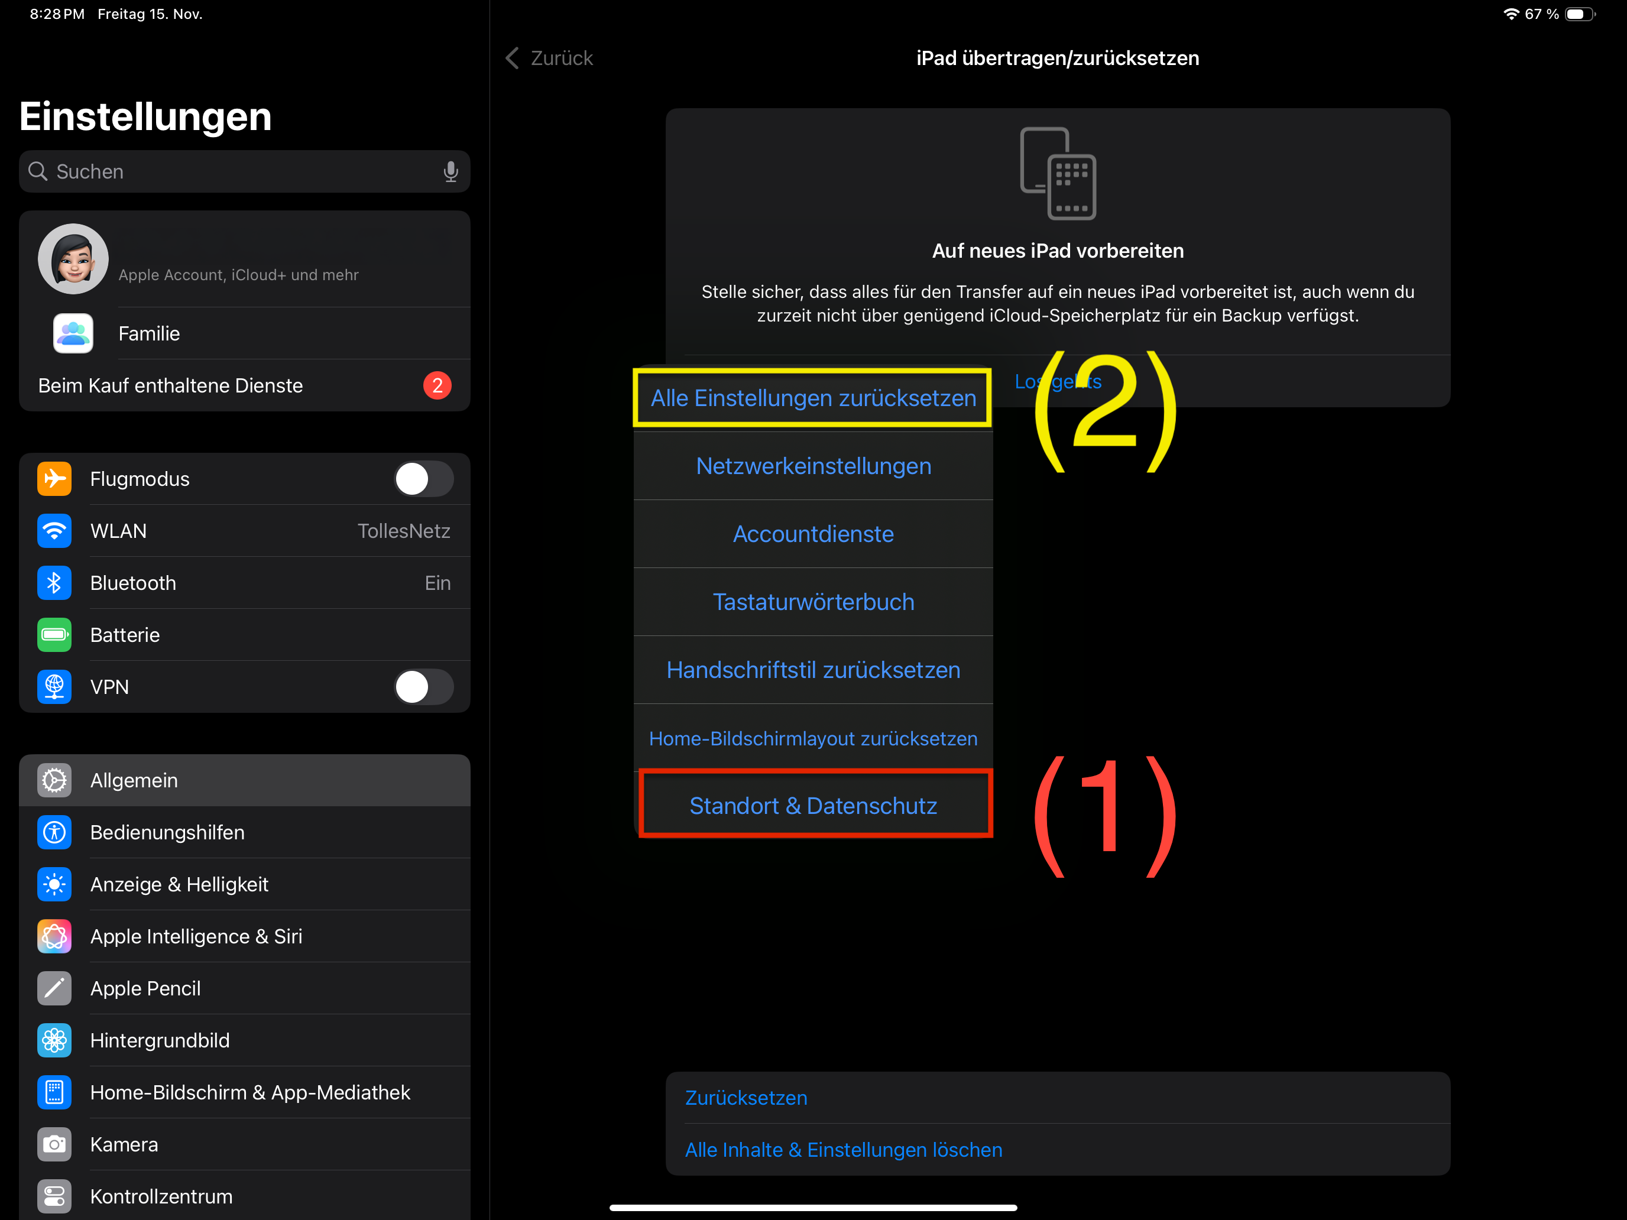Enable the VPN switch
This screenshot has width=1627, height=1220.
[424, 687]
